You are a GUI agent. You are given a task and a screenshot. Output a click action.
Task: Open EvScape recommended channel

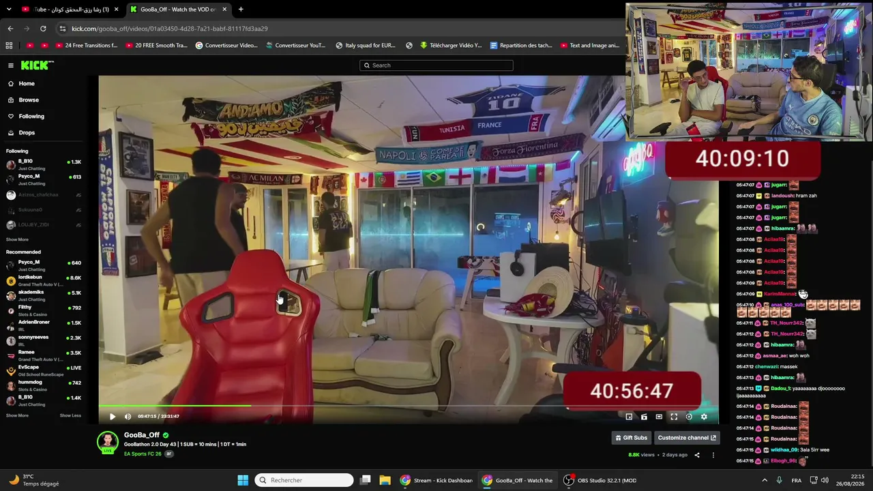[x=44, y=370]
